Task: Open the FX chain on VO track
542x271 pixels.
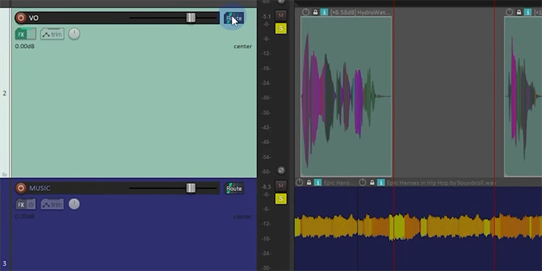Action: click(x=21, y=34)
